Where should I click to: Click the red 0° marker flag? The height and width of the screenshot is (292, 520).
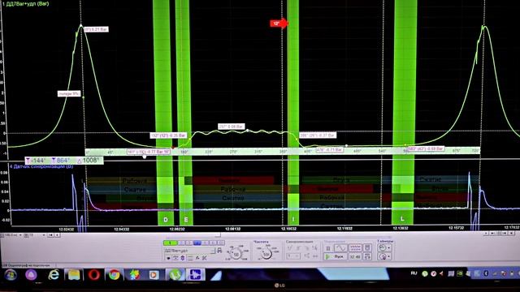pos(279,24)
